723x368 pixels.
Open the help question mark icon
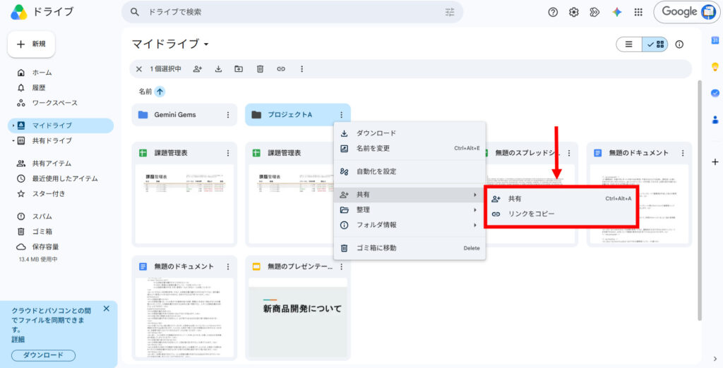click(553, 13)
